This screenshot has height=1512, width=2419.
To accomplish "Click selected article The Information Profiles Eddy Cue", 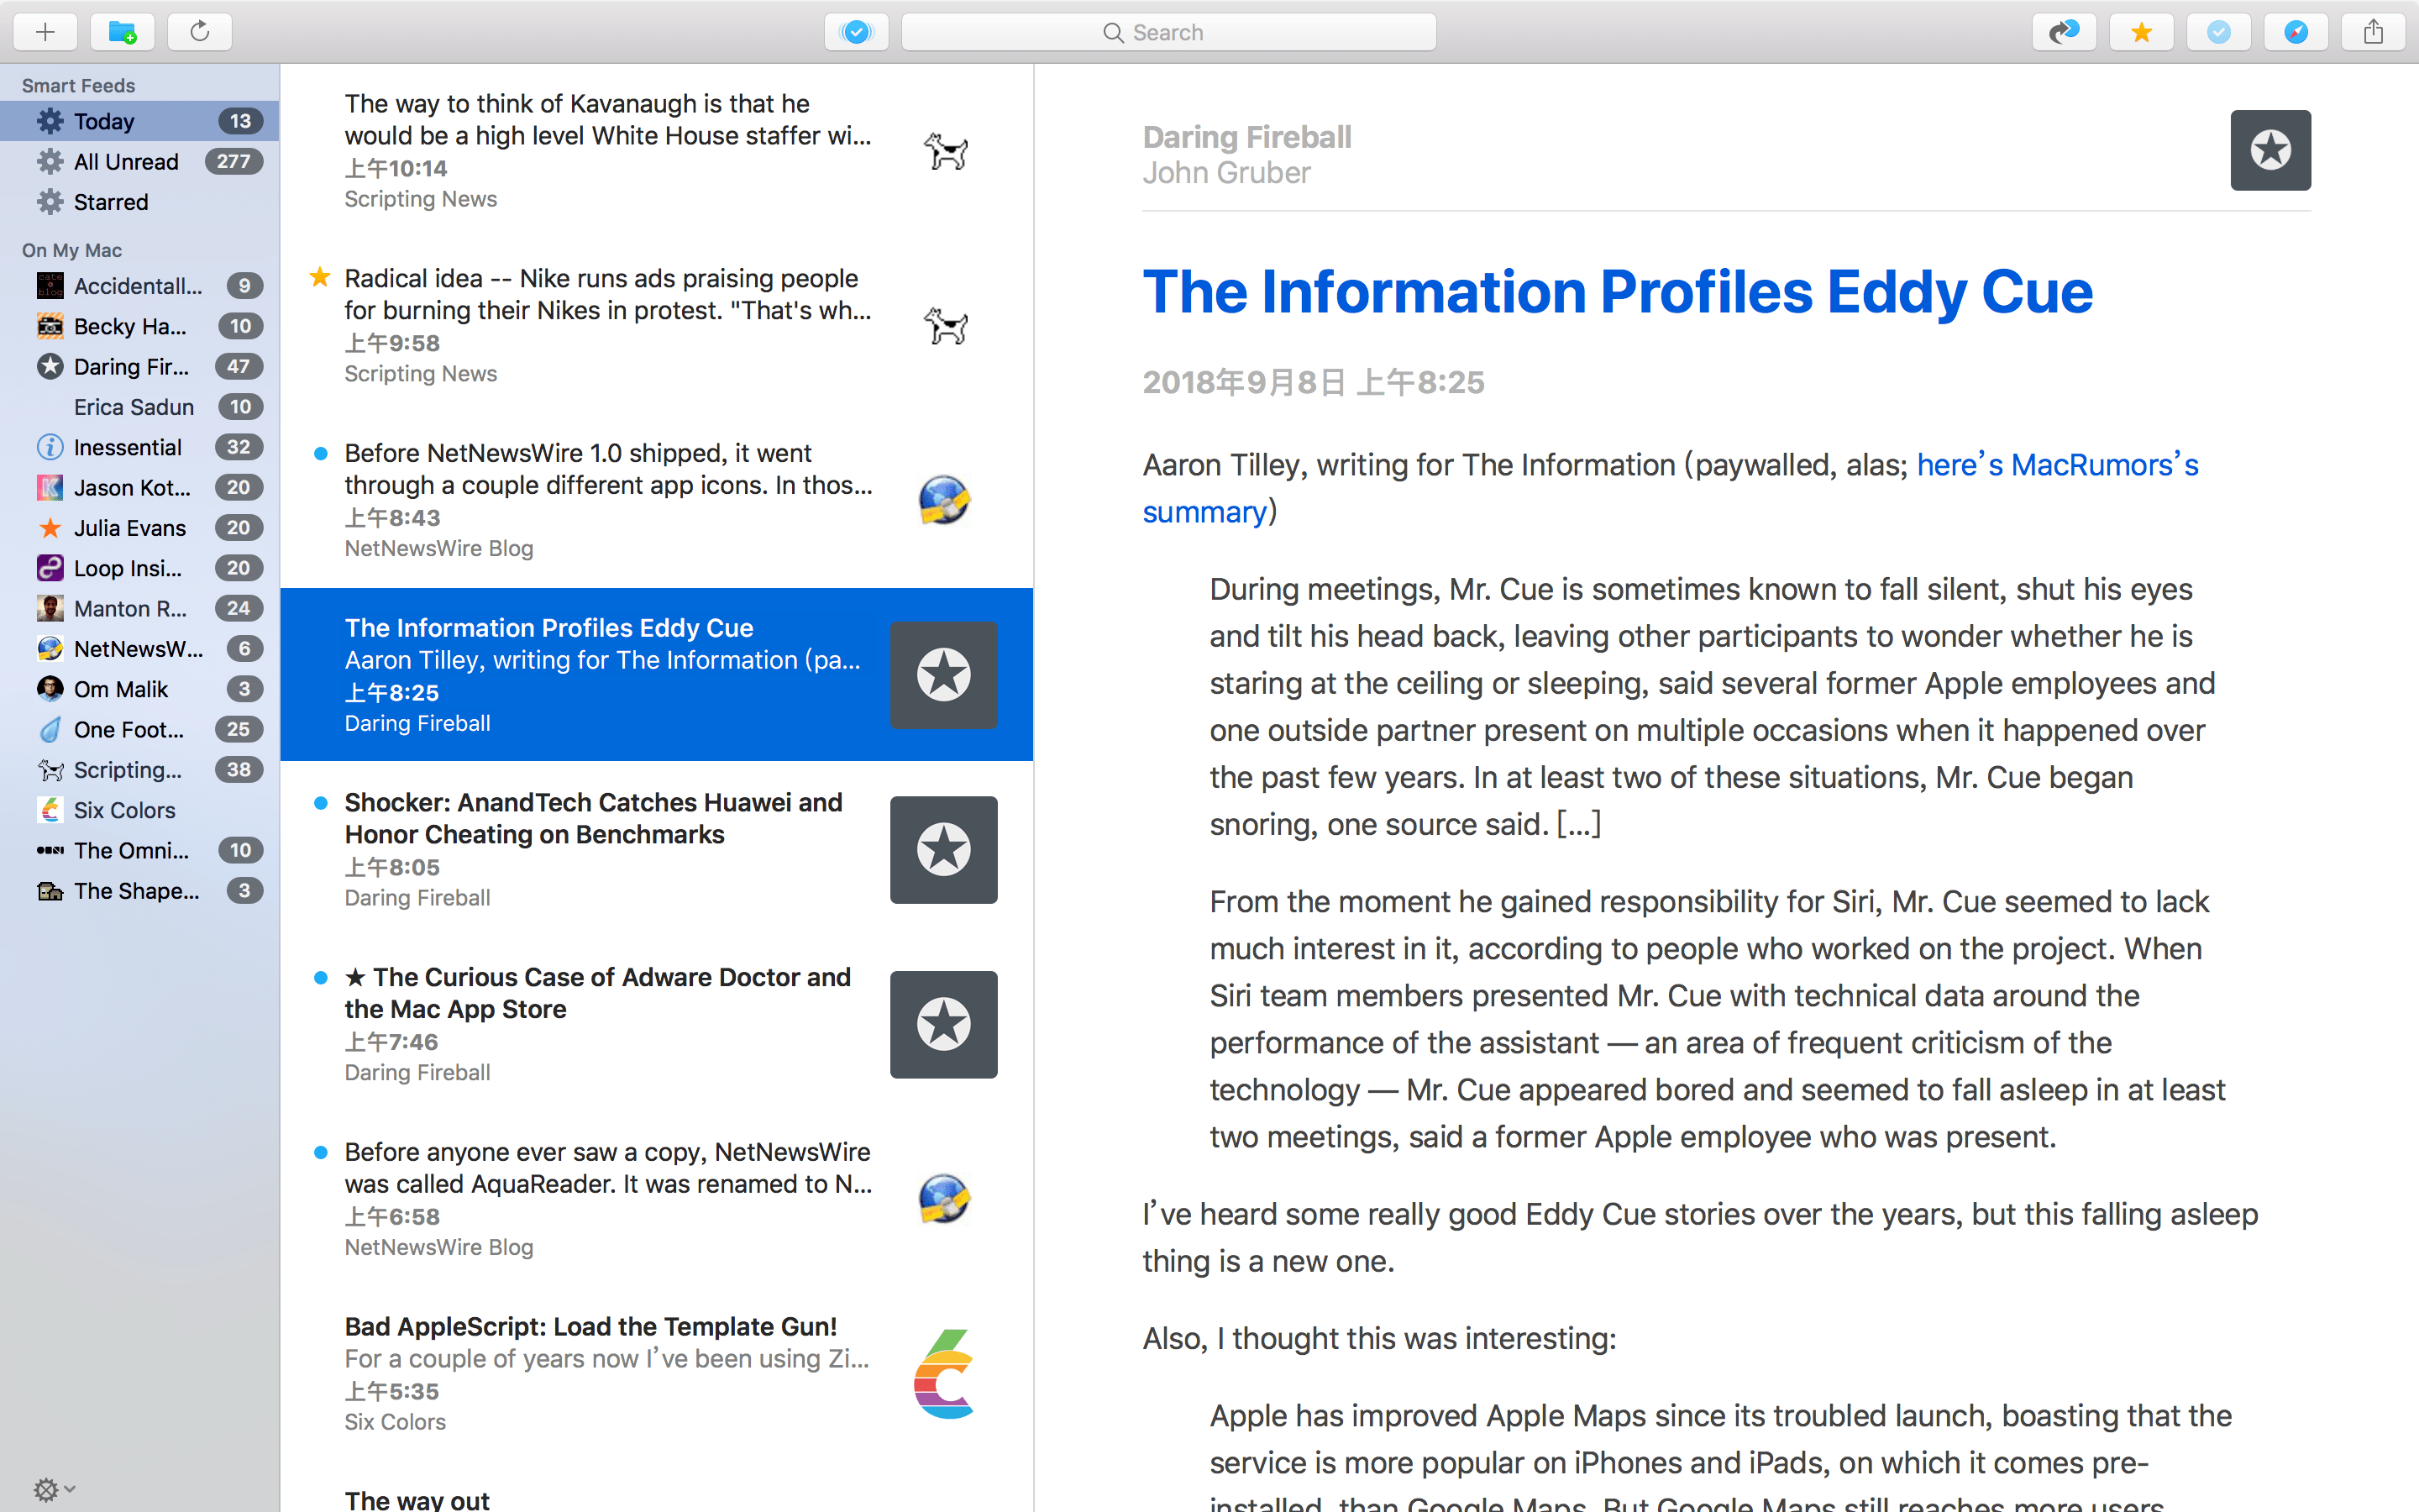I will [657, 674].
